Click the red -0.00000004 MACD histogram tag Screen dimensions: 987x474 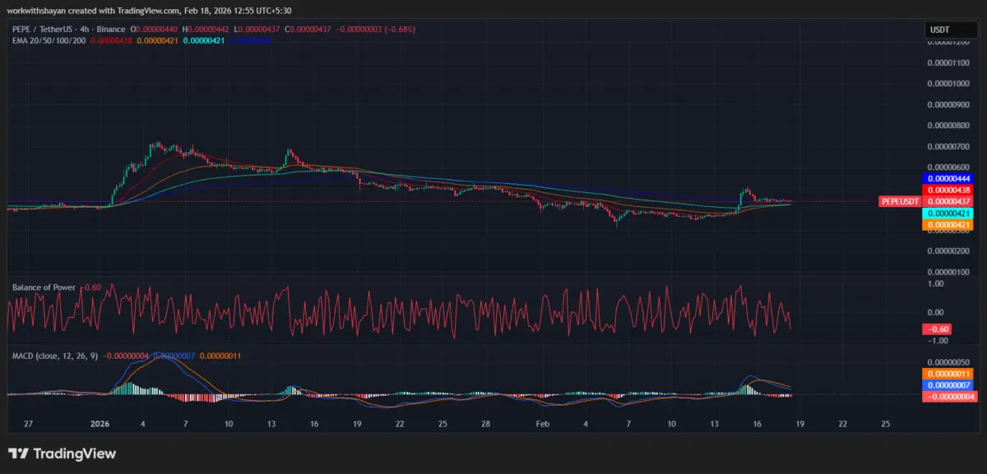pos(949,396)
